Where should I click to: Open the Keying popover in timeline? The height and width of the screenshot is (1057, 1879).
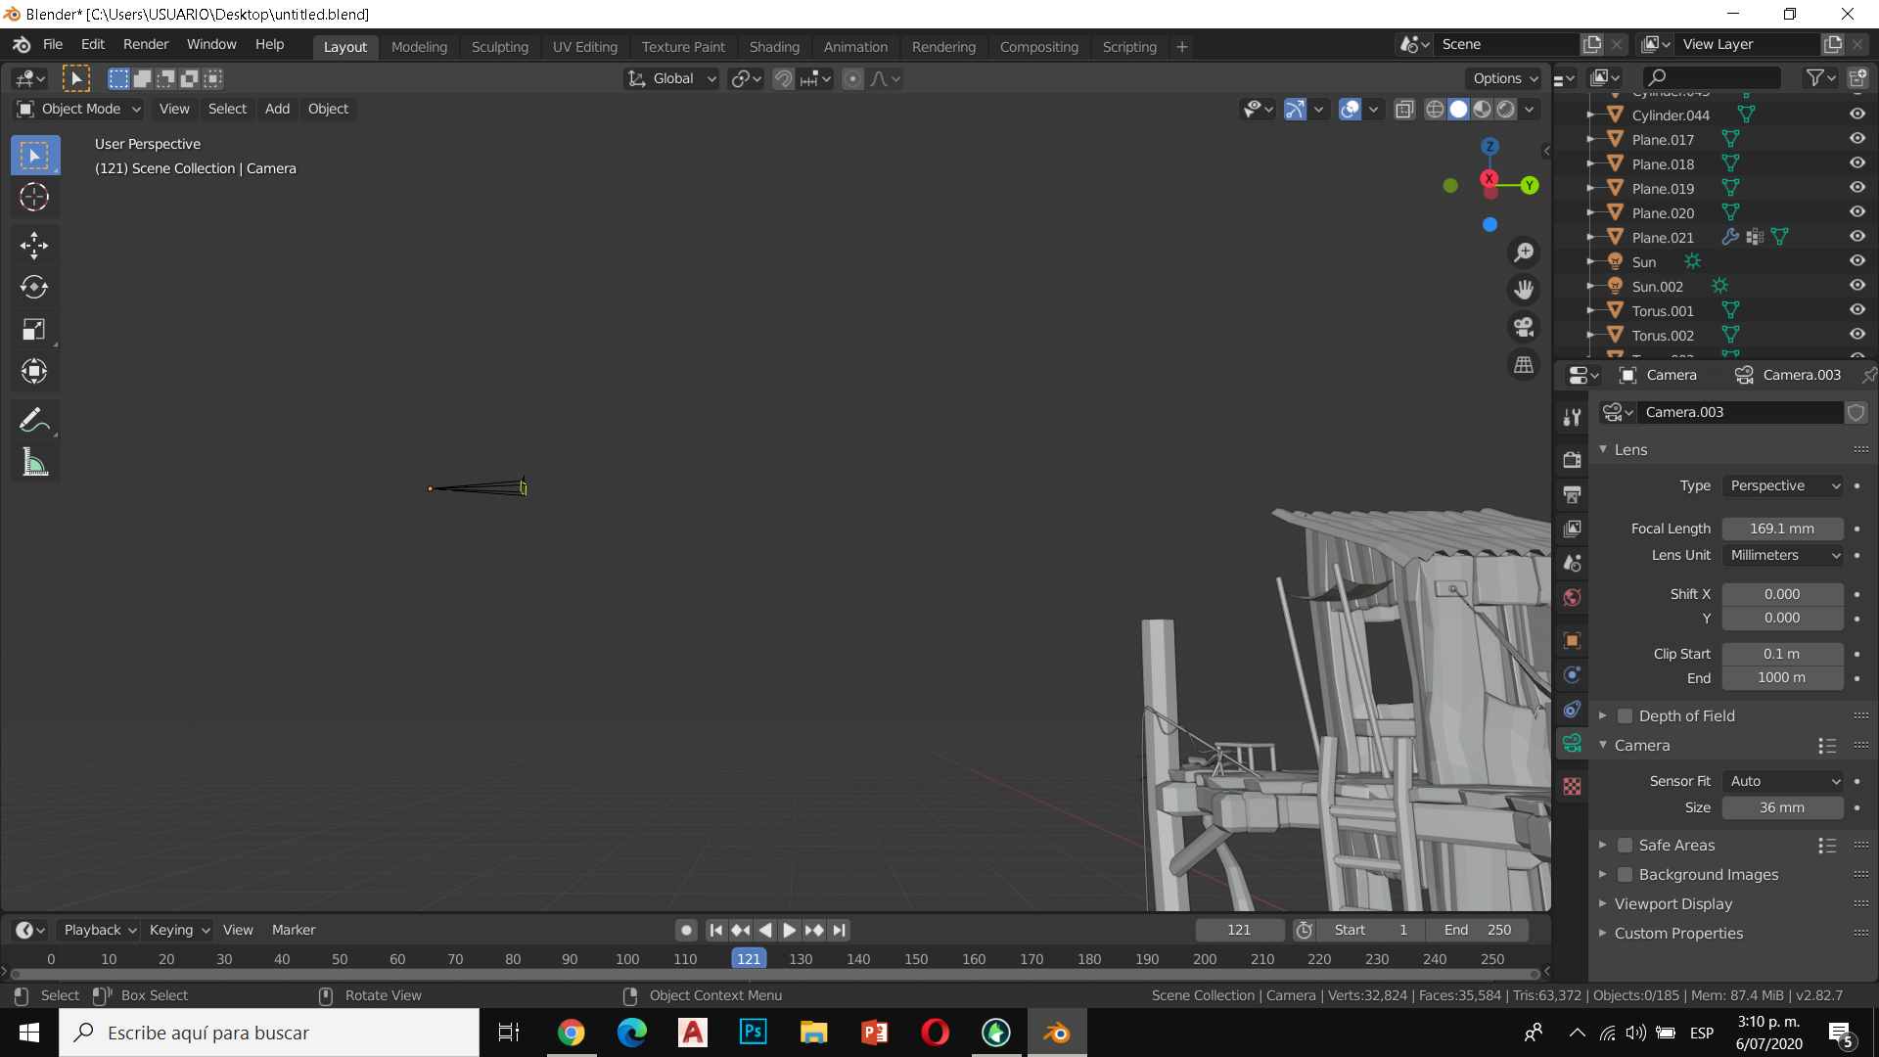click(179, 930)
